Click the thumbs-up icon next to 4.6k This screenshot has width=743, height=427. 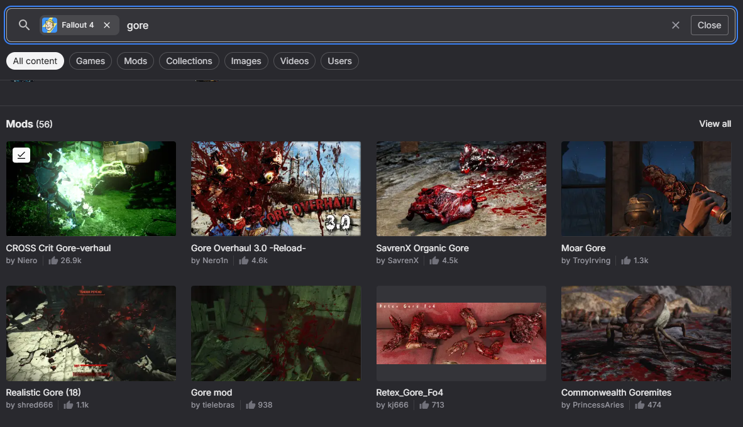click(x=243, y=261)
